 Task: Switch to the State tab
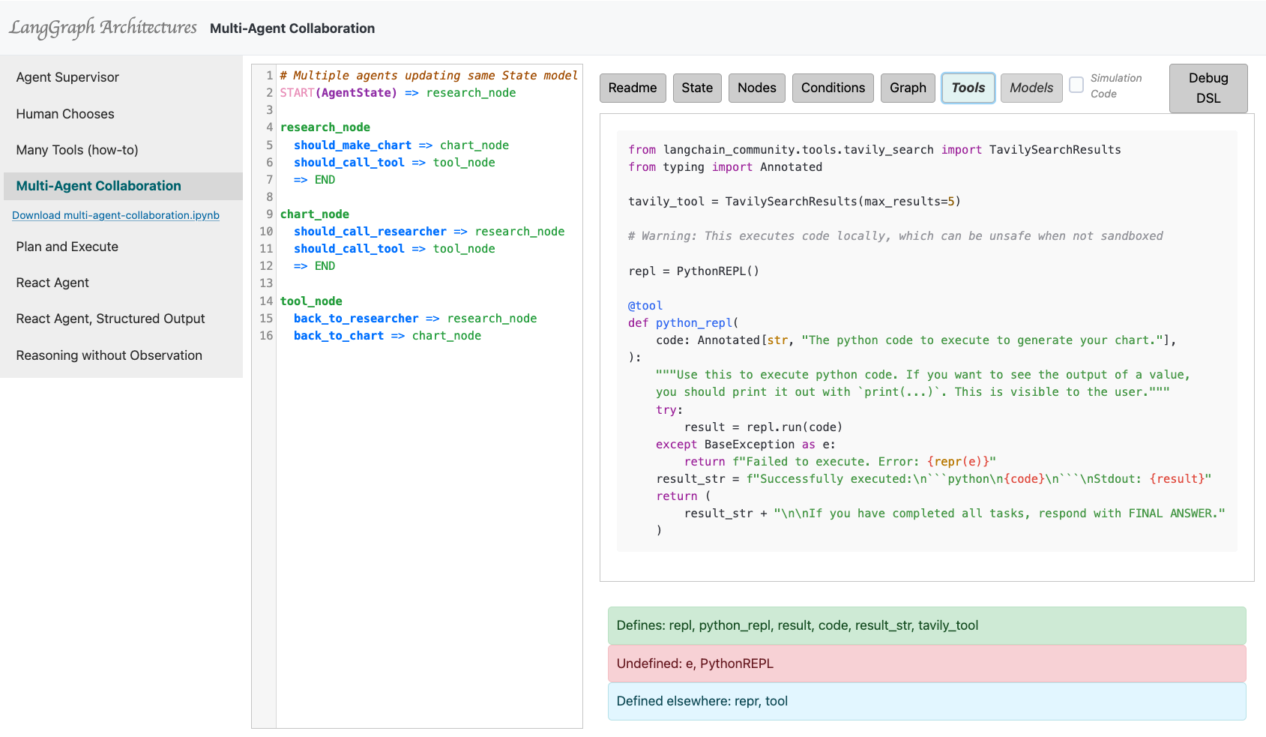pos(697,88)
